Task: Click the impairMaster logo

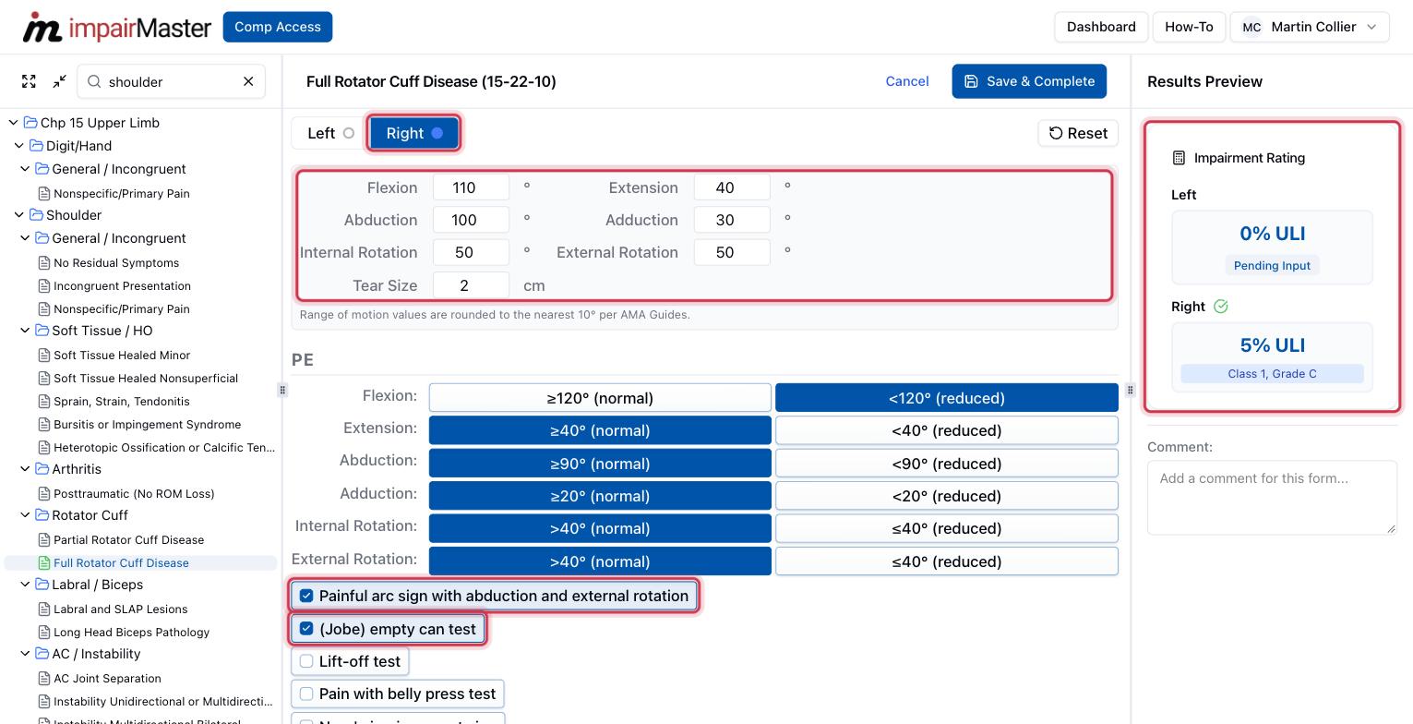Action: [x=117, y=27]
